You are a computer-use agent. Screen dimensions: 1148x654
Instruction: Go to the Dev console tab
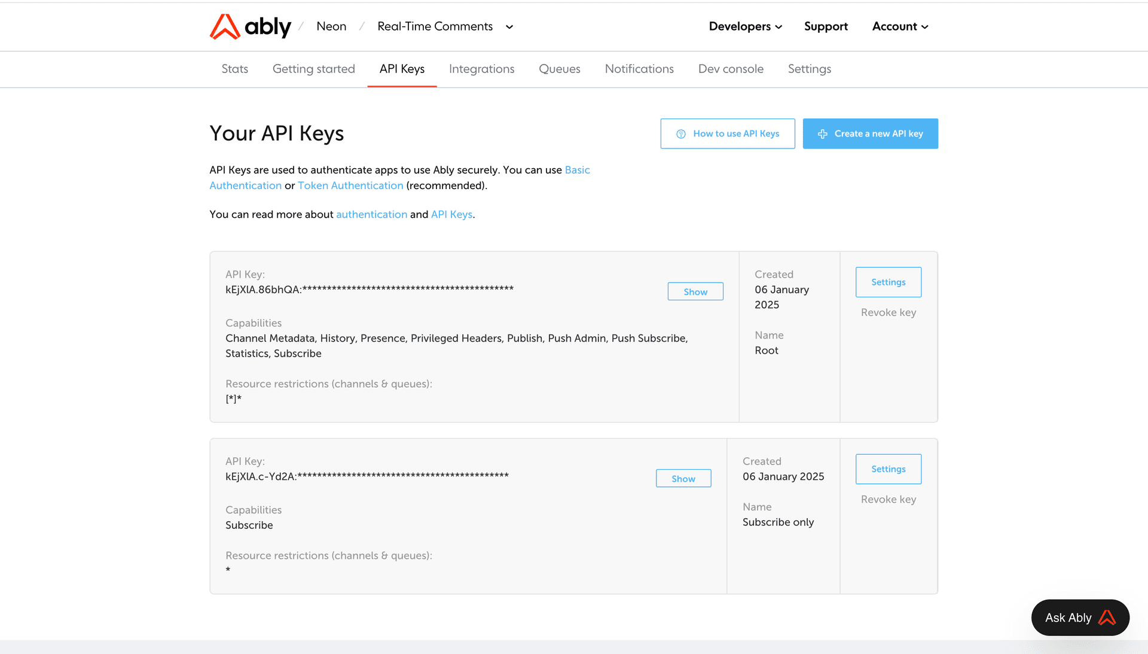click(x=731, y=69)
